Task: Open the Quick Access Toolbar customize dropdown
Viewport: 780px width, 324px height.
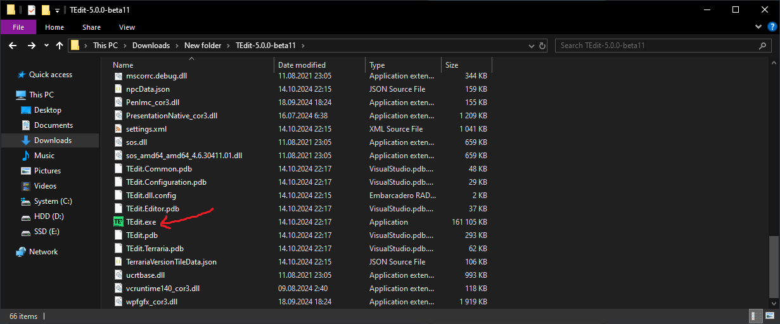Action: [56, 10]
